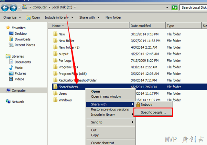The width and height of the screenshot is (207, 145).
Task: Select Computer in the address breadcrumb
Action: click(x=39, y=7)
